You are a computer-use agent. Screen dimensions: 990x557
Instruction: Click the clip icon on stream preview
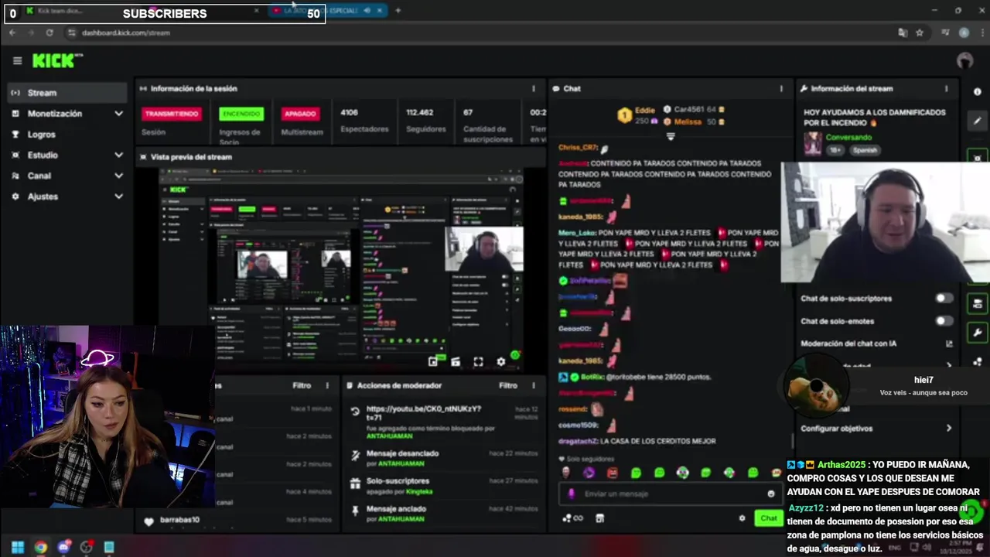click(456, 361)
